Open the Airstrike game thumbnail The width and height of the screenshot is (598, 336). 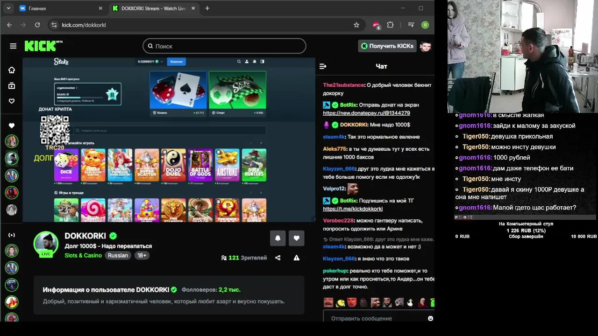point(227,165)
